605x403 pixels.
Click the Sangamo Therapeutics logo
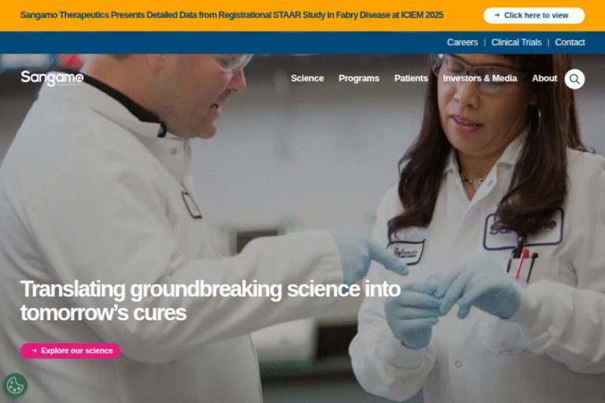52,78
